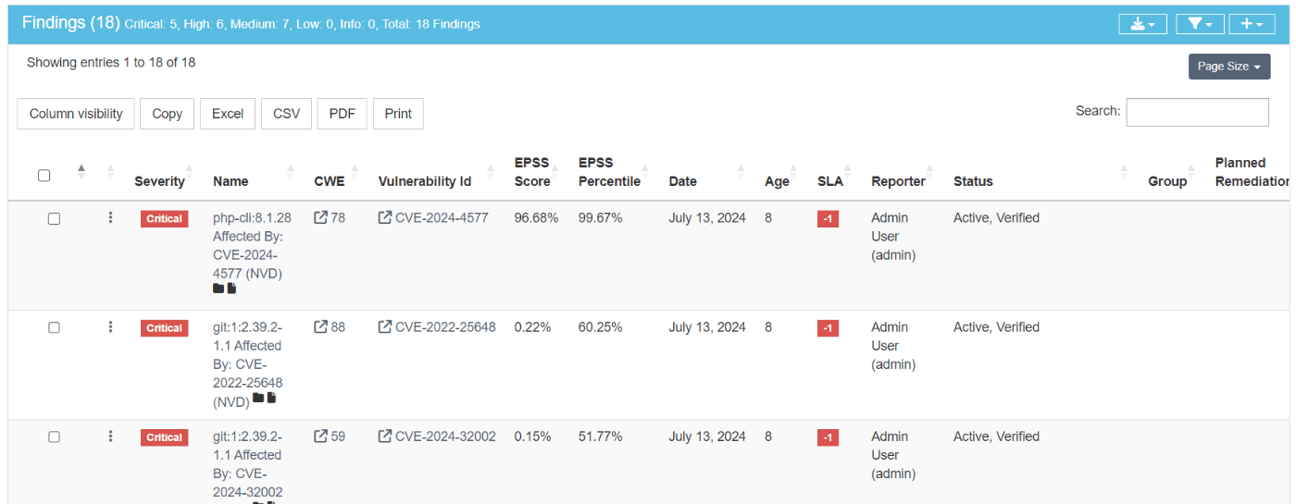Open kebab menu for CVE-2022-25648 finding
Viewport: 1296px width, 504px height.
pyautogui.click(x=110, y=327)
